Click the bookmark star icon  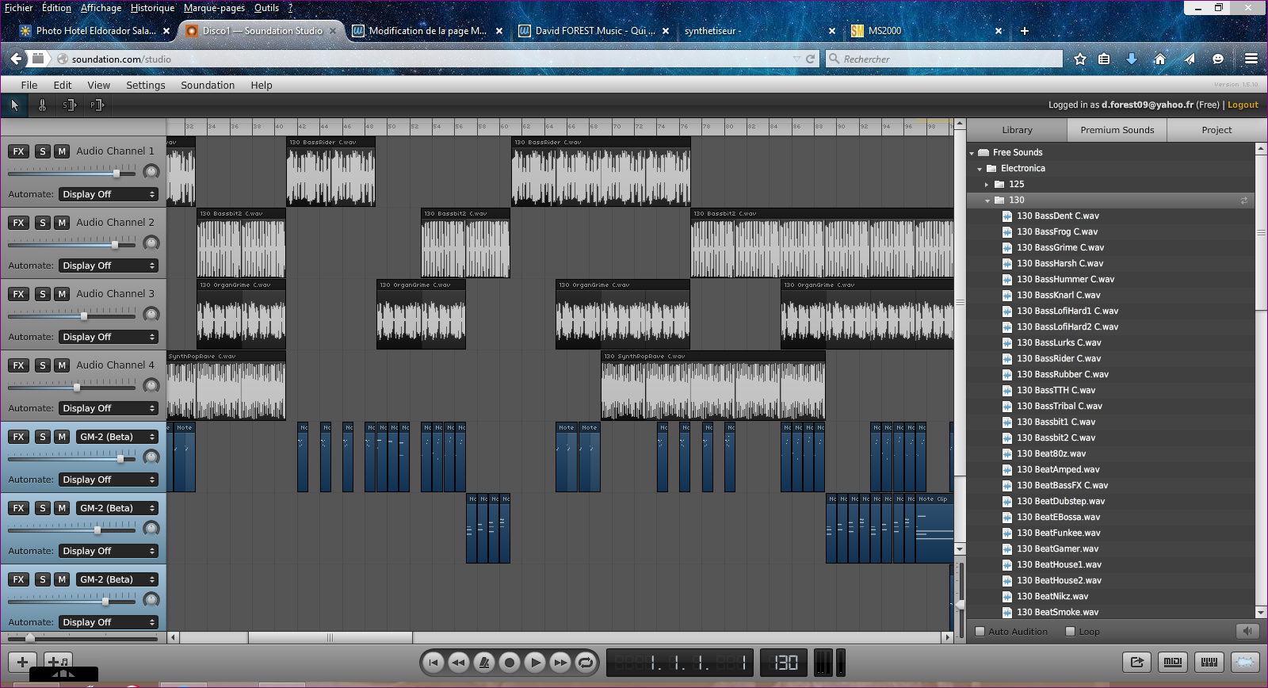point(1079,59)
